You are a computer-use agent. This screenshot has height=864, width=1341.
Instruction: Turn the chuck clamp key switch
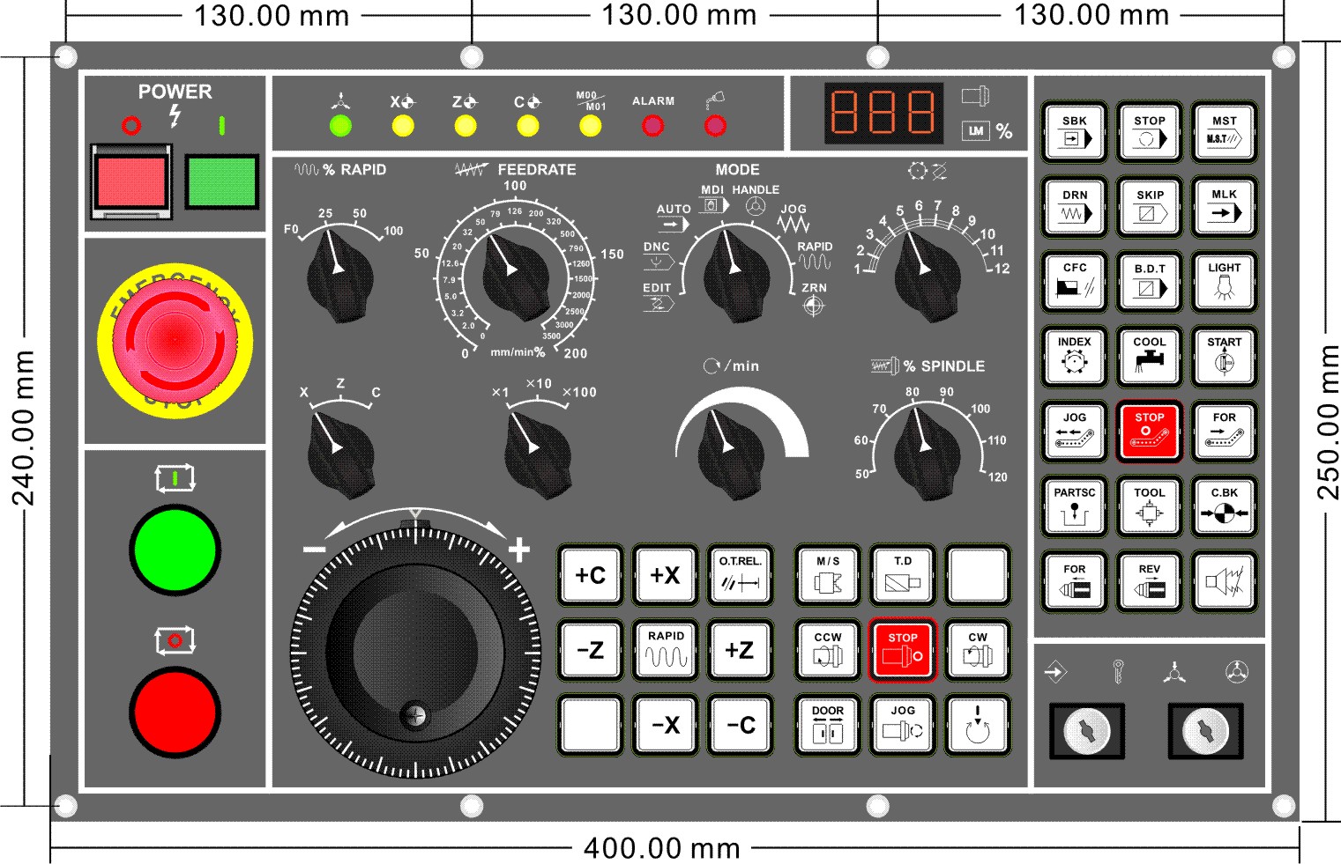coord(1205,730)
